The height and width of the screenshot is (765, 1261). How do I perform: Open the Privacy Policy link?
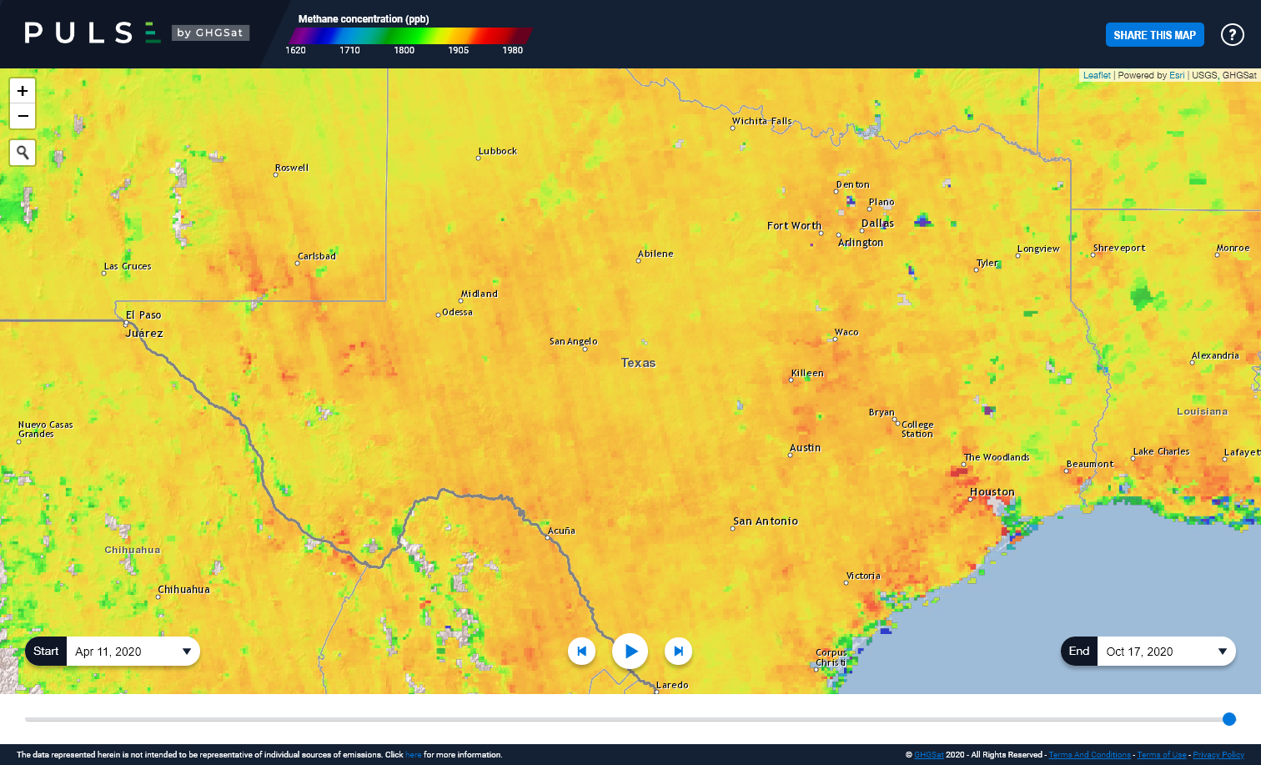1221,754
